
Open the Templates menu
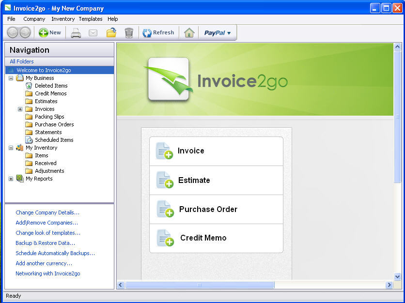tap(91, 19)
